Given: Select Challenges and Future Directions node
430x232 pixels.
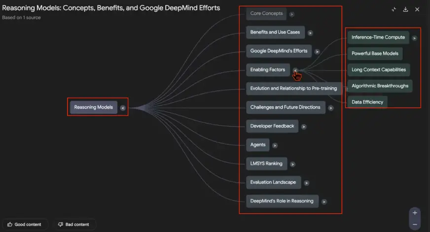Looking at the screenshot, I should 286,107.
